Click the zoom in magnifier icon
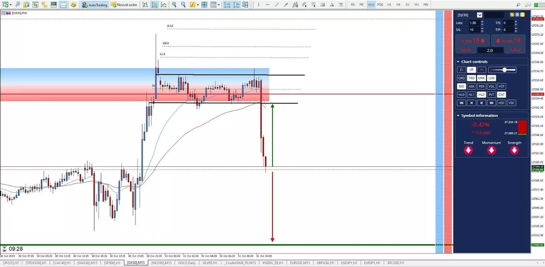Image resolution: width=545 pixels, height=267 pixels. [x=174, y=5]
